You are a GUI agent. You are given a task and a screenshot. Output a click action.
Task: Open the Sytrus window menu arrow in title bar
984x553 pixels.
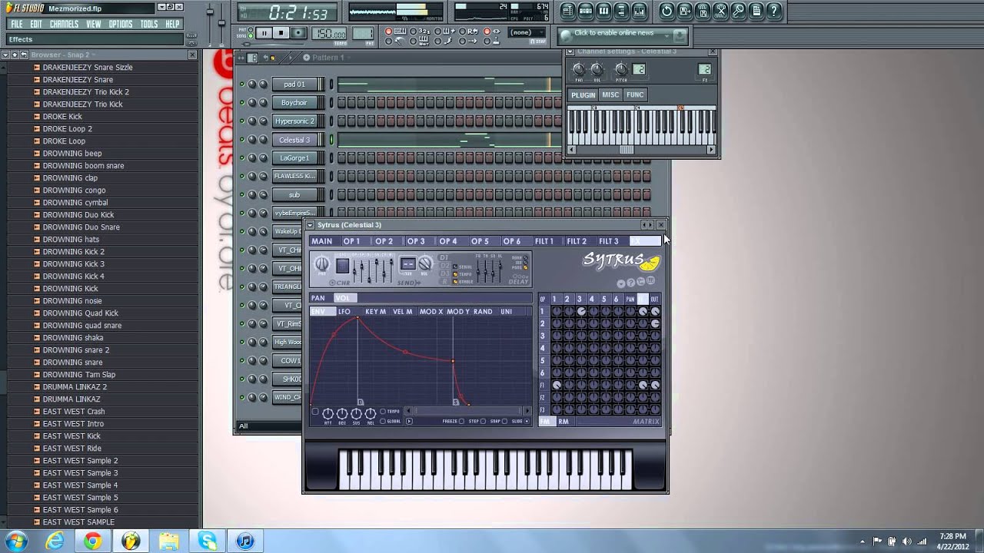[311, 225]
